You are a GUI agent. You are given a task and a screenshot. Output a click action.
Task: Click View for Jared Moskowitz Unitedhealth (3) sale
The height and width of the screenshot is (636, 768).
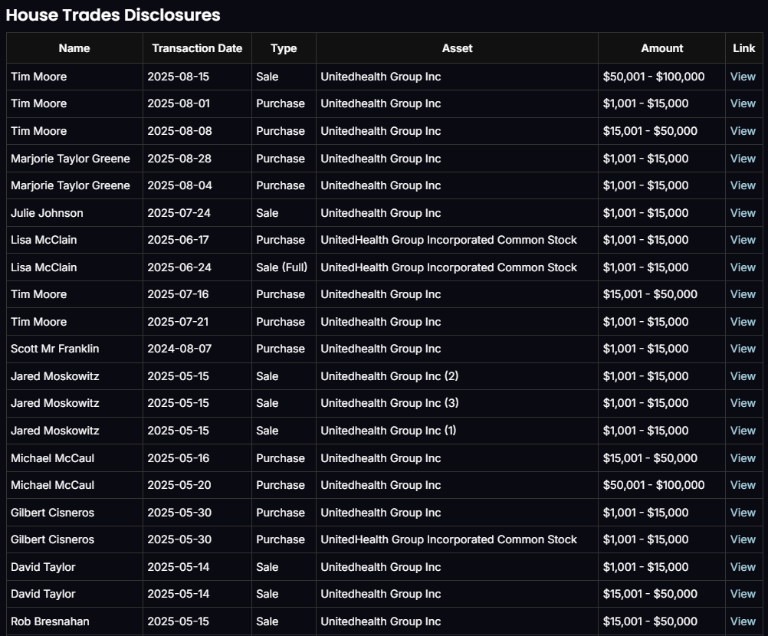743,403
